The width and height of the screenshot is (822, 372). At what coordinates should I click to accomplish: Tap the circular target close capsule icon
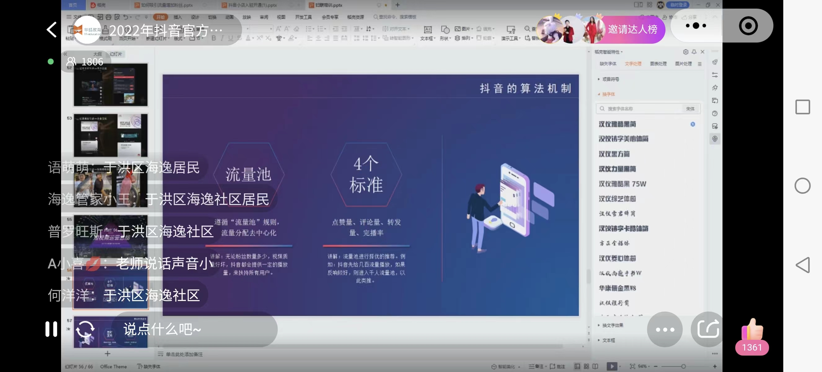pyautogui.click(x=748, y=26)
